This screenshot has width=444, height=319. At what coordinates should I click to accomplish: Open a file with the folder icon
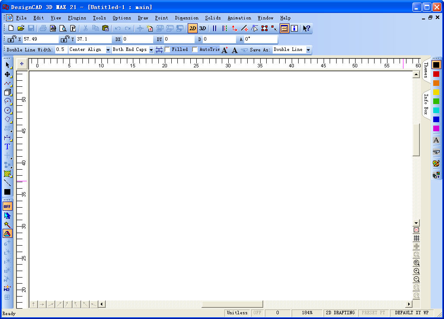point(21,28)
